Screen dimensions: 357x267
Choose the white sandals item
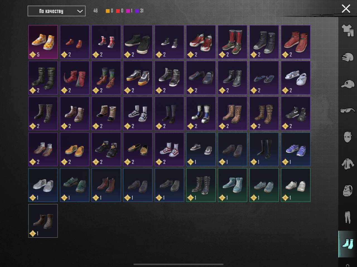tap(296, 78)
